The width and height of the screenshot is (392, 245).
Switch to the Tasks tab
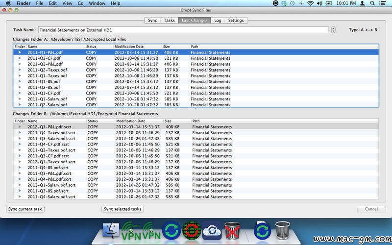point(169,20)
